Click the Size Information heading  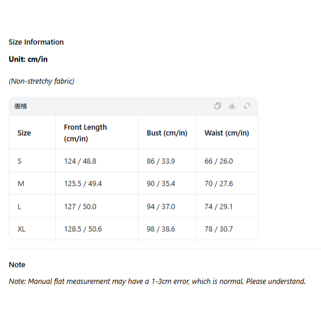click(x=36, y=42)
